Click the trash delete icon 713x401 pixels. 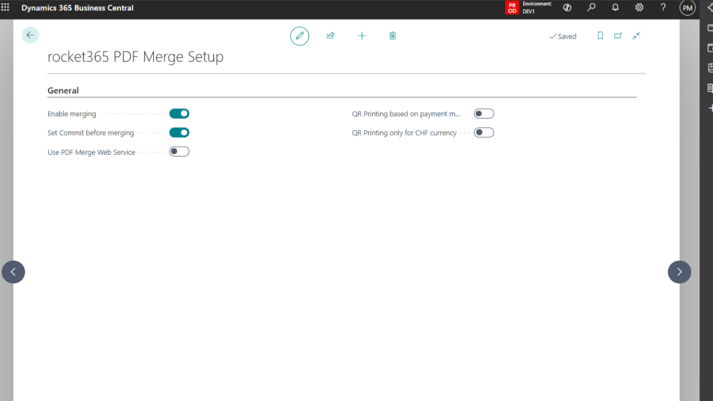(x=393, y=36)
